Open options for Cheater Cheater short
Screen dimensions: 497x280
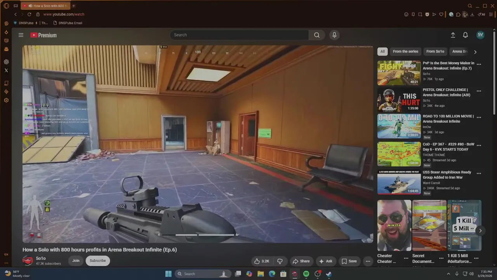pos(406,258)
